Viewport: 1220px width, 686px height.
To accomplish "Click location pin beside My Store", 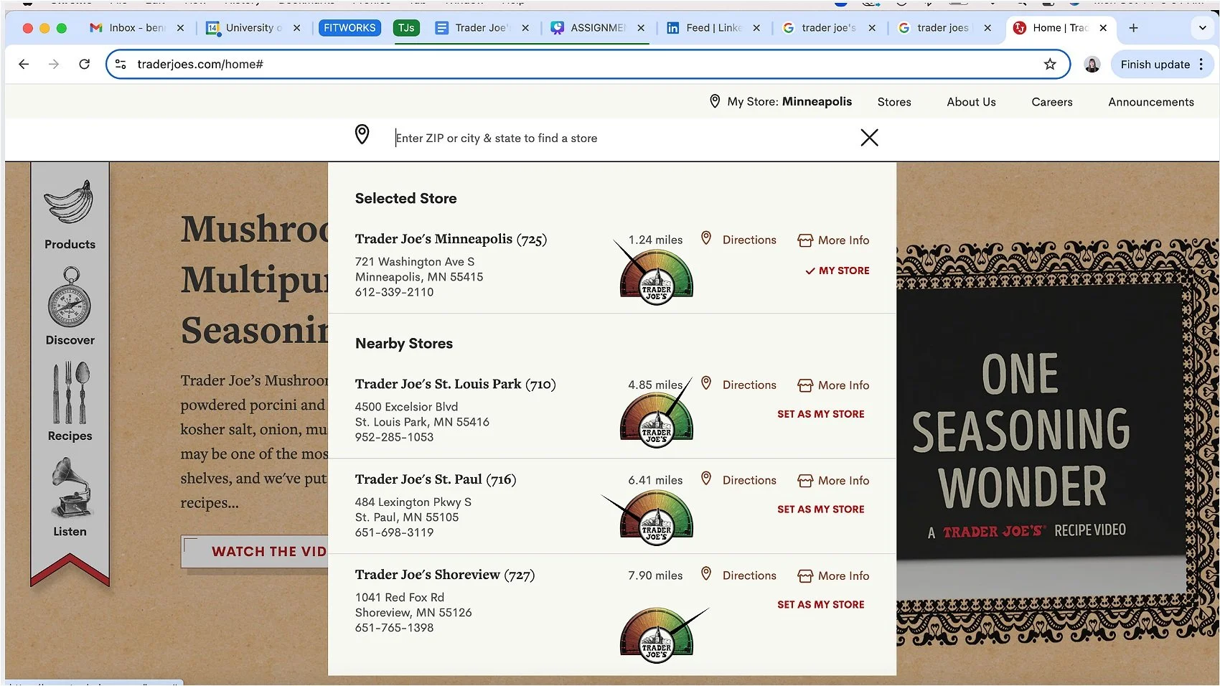I will (x=715, y=101).
